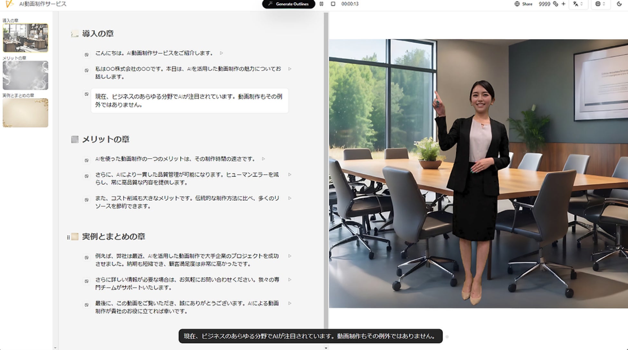Image resolution: width=628 pixels, height=350 pixels.
Task: Play the こんにちは greeting line
Action: (x=221, y=53)
